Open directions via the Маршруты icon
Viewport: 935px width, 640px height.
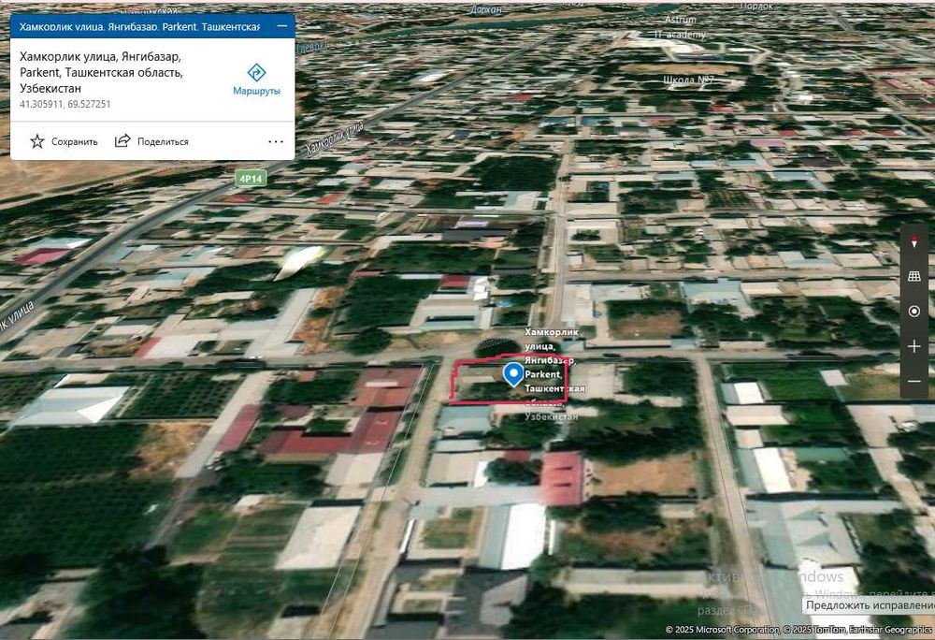[x=256, y=73]
